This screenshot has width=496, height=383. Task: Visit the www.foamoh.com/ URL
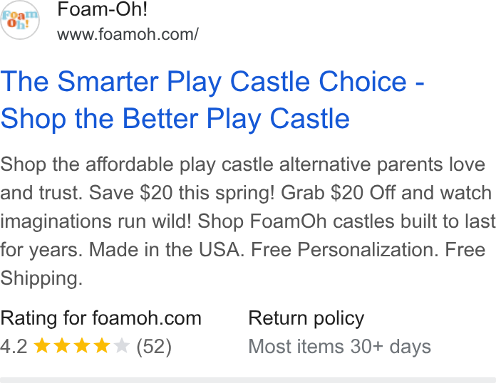click(x=128, y=34)
